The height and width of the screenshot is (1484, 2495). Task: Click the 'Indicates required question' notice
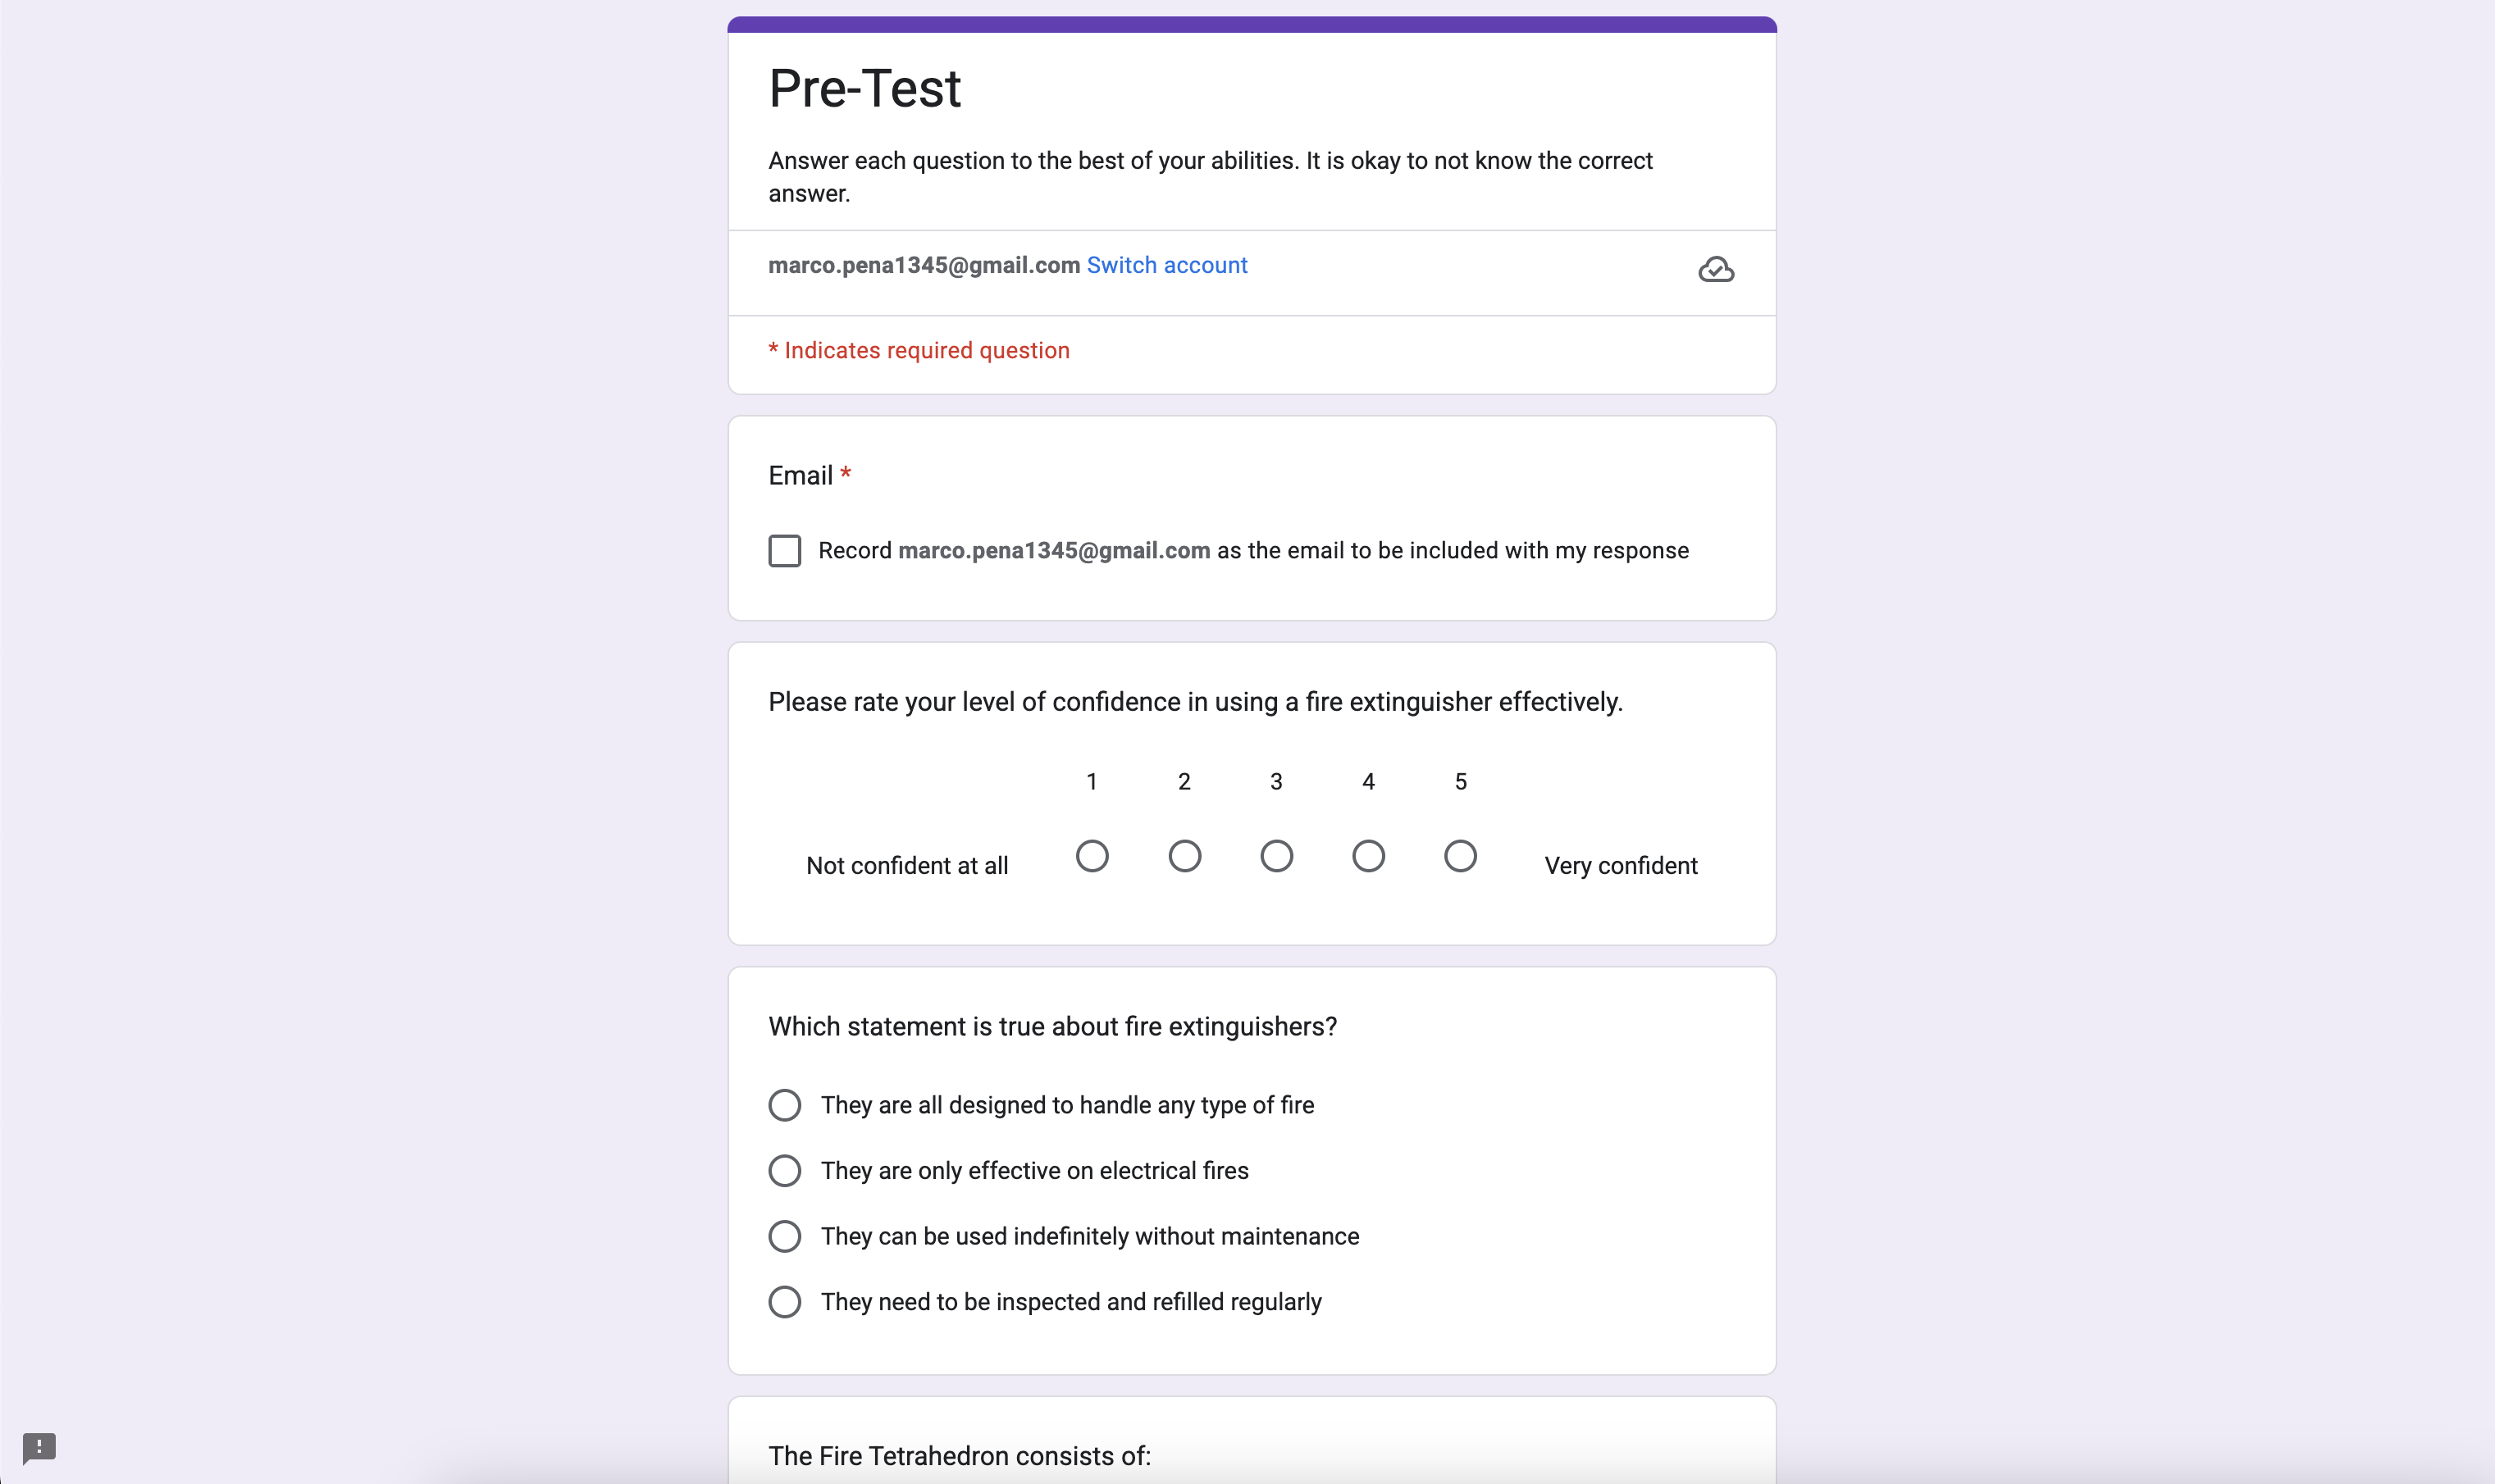[x=919, y=350]
